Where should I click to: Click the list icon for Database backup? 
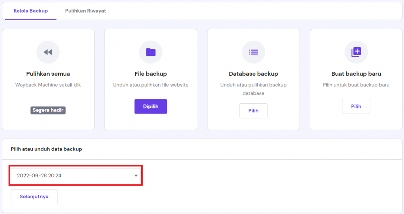tap(253, 52)
